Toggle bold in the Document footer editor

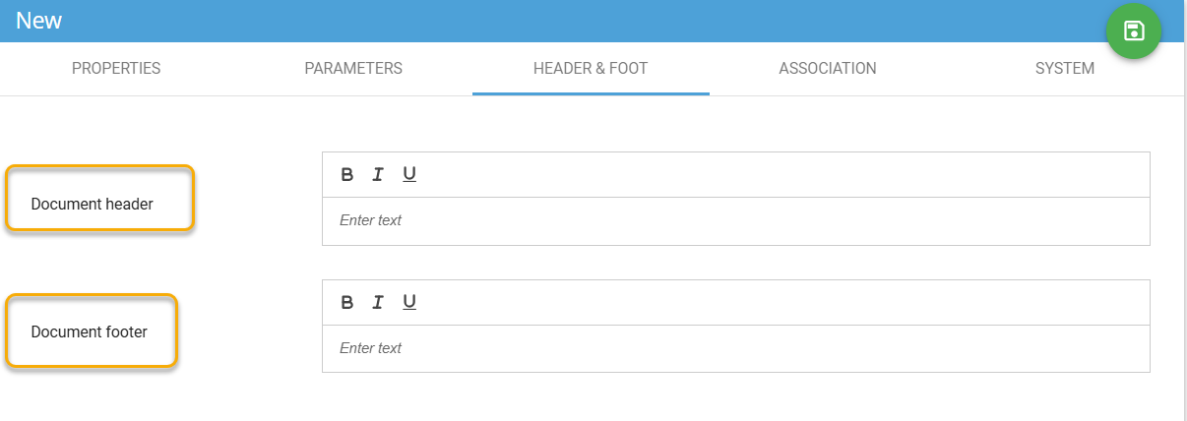click(x=346, y=303)
